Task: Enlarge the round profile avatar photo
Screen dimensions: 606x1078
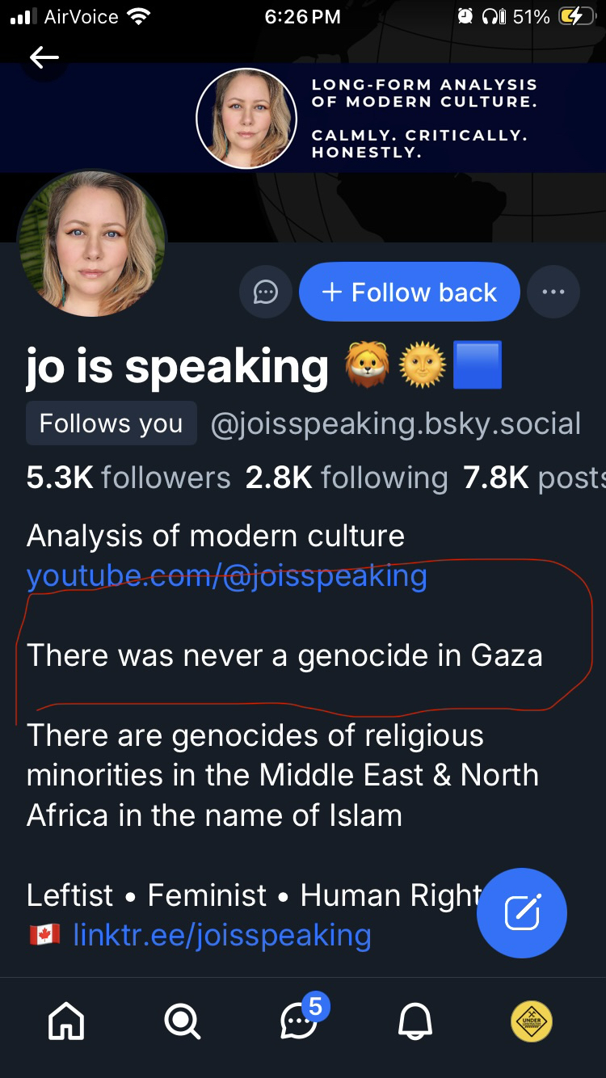Action: [x=91, y=243]
